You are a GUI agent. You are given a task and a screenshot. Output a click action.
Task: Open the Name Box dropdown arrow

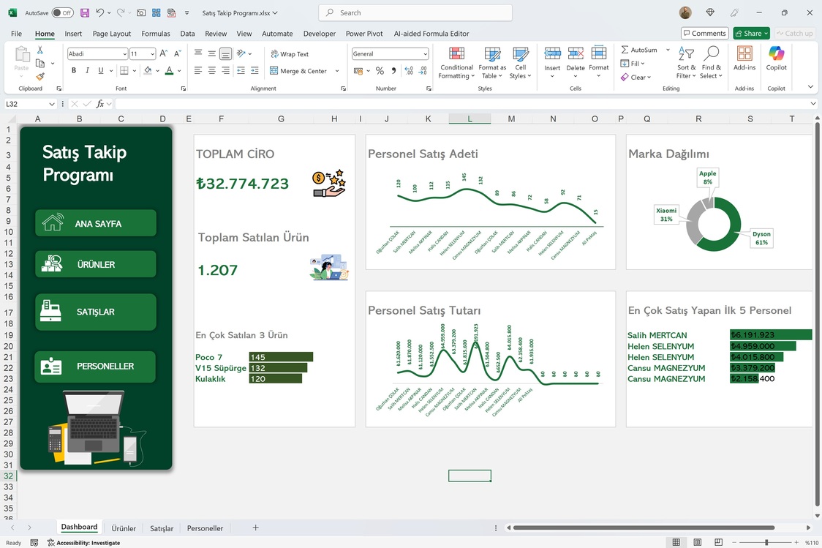pyautogui.click(x=51, y=104)
